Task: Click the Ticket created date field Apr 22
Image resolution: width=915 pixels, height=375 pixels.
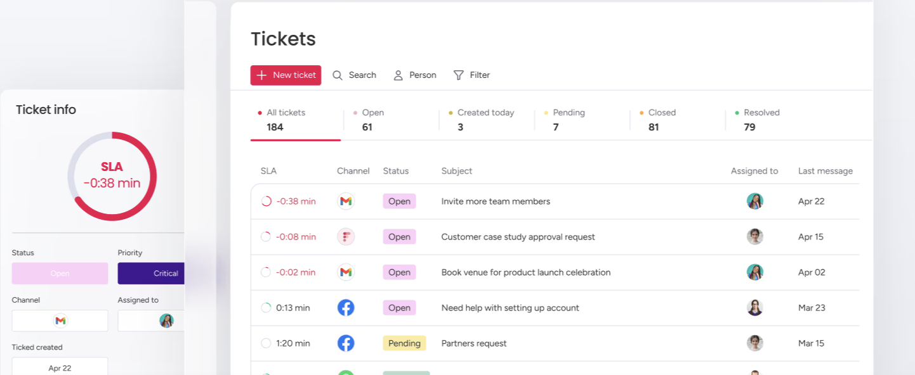Action: (x=60, y=366)
